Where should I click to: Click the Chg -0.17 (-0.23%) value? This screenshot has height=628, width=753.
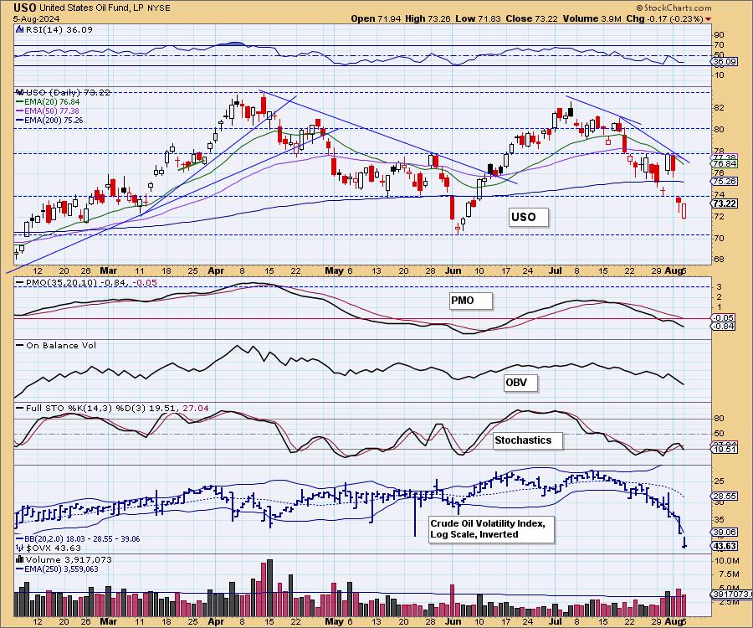(665, 18)
